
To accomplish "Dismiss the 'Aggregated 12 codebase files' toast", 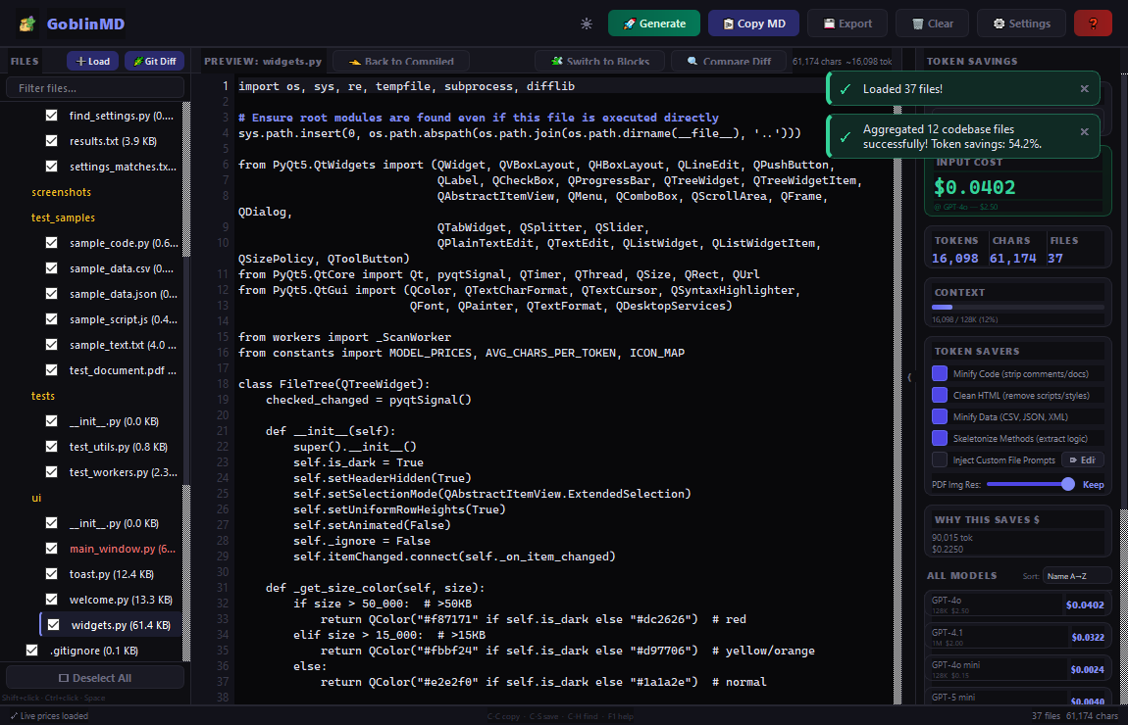I will (1084, 132).
